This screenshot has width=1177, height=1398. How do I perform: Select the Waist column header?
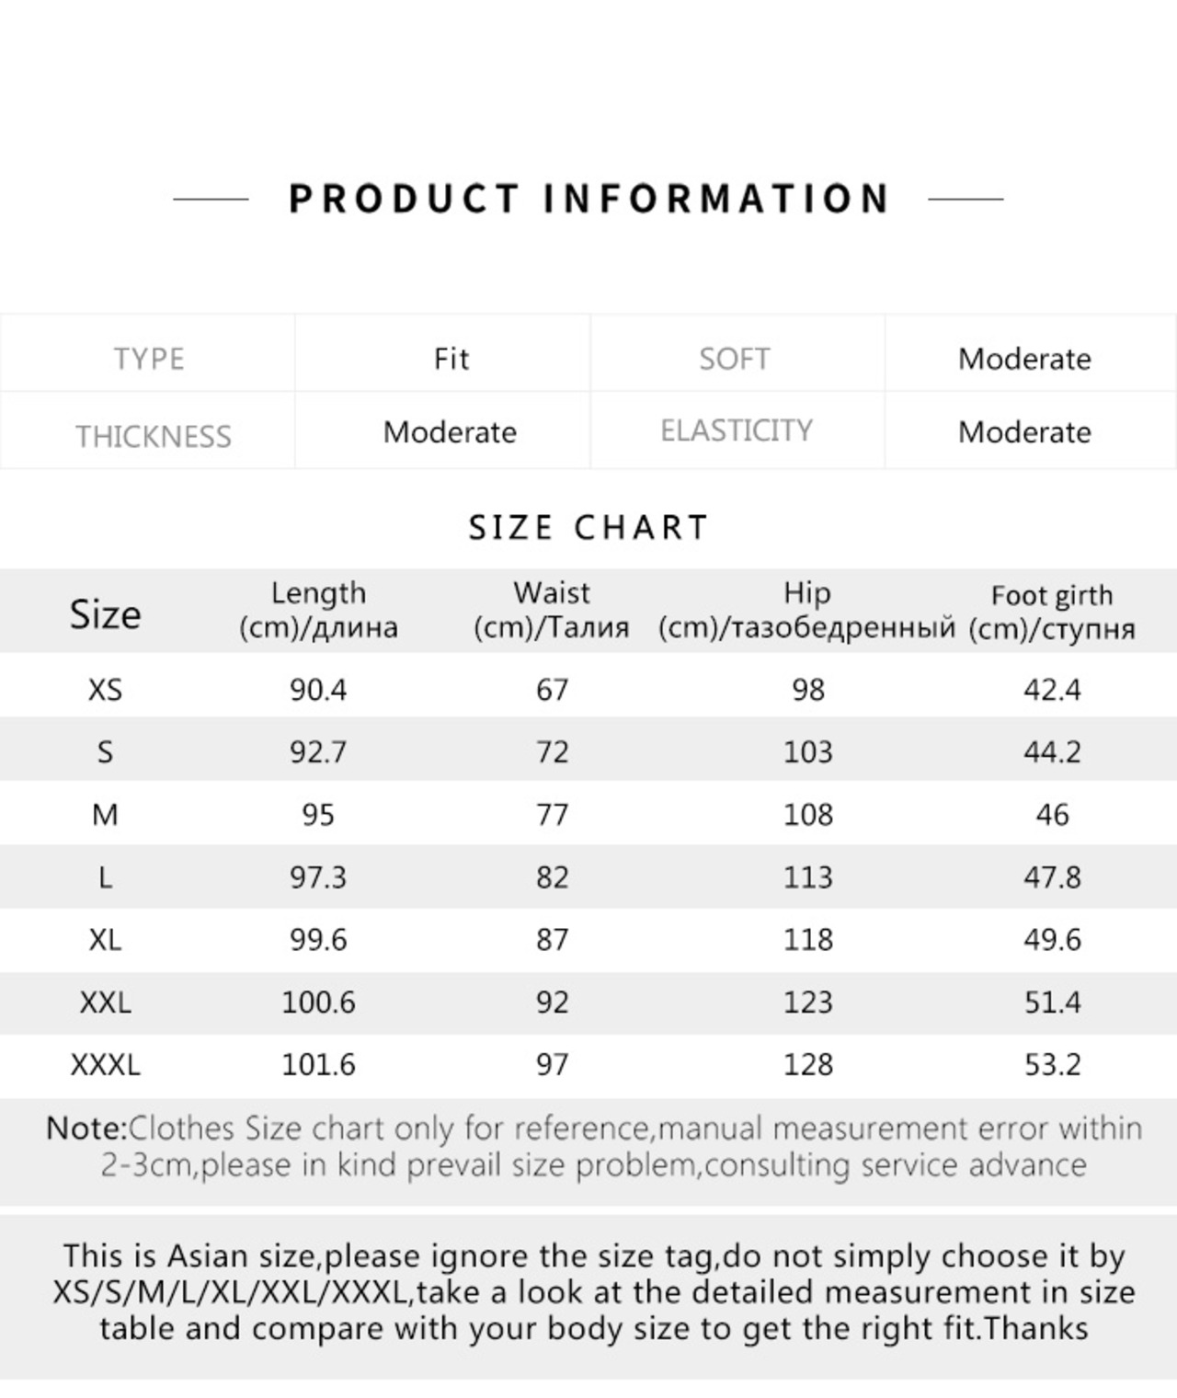(552, 611)
